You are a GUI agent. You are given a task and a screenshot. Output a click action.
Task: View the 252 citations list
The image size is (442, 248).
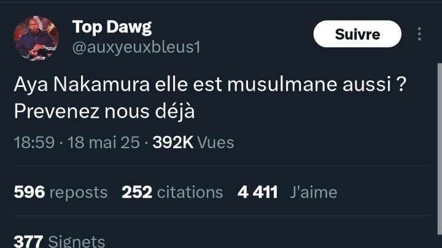[173, 192]
